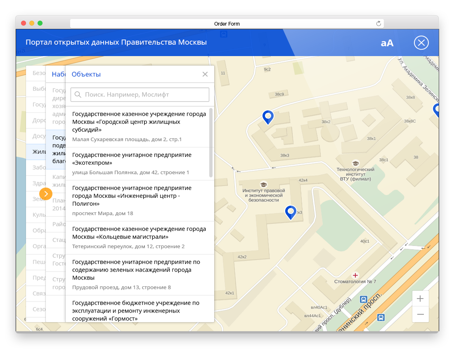The width and height of the screenshot is (454, 349).
Task: Focus the Поиск search field
Action: click(x=140, y=95)
